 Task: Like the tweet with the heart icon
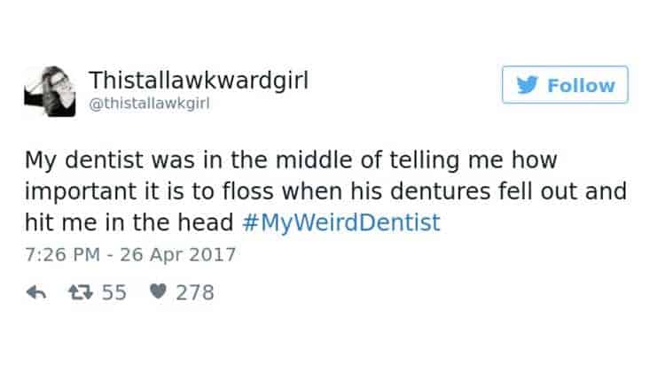(157, 291)
